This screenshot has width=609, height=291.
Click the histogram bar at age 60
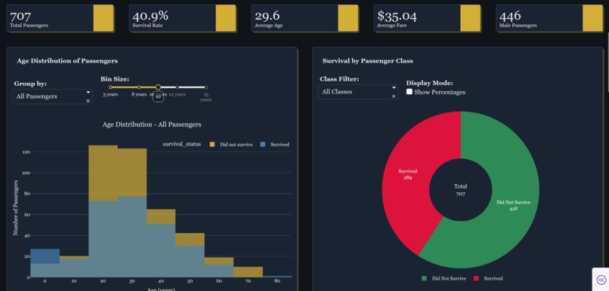[219, 268]
